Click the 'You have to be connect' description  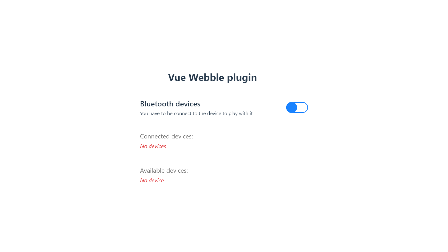tap(196, 114)
